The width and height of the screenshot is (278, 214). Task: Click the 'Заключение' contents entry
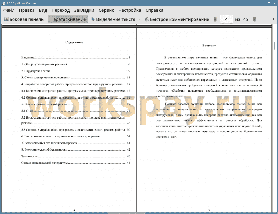point(76,156)
